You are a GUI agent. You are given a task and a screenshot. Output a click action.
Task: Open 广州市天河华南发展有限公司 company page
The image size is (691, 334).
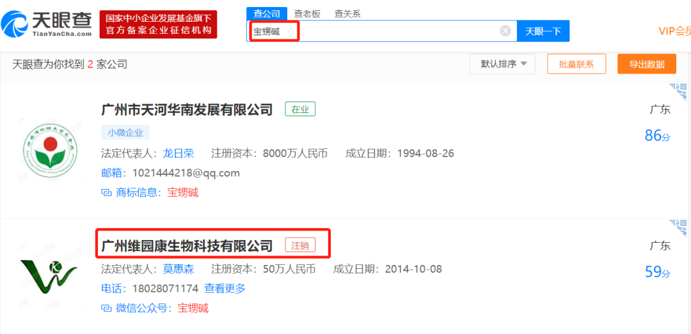click(x=187, y=110)
